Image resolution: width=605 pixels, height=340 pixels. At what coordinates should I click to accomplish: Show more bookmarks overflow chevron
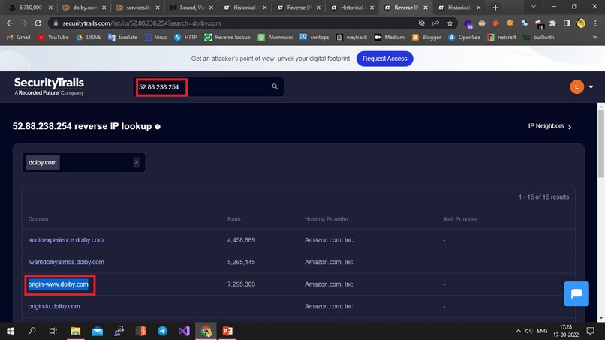tap(594, 37)
